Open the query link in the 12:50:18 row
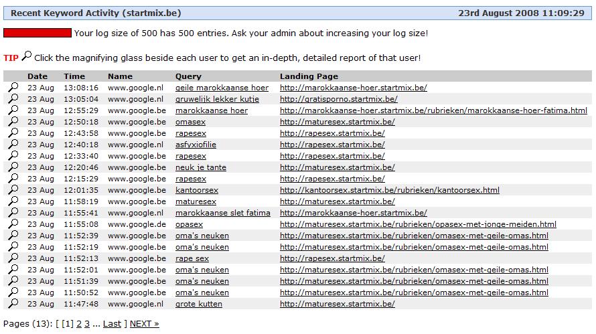The width and height of the screenshot is (596, 334). [190, 122]
